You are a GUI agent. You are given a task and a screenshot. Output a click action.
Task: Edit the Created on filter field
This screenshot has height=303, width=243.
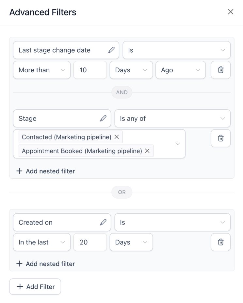point(103,223)
